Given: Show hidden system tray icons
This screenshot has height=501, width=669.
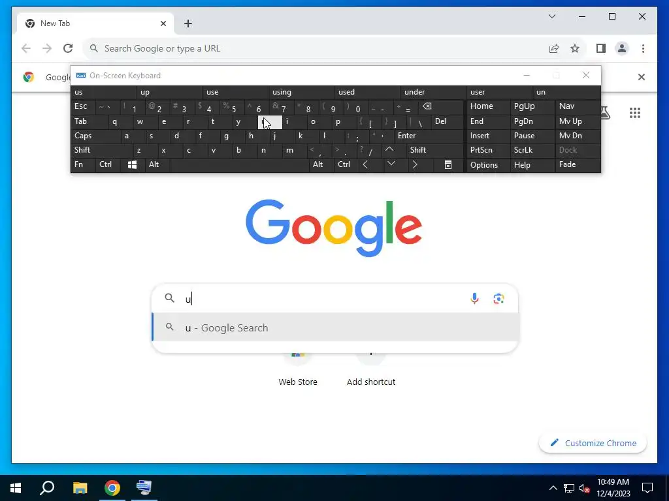Looking at the screenshot, I should click(x=553, y=488).
